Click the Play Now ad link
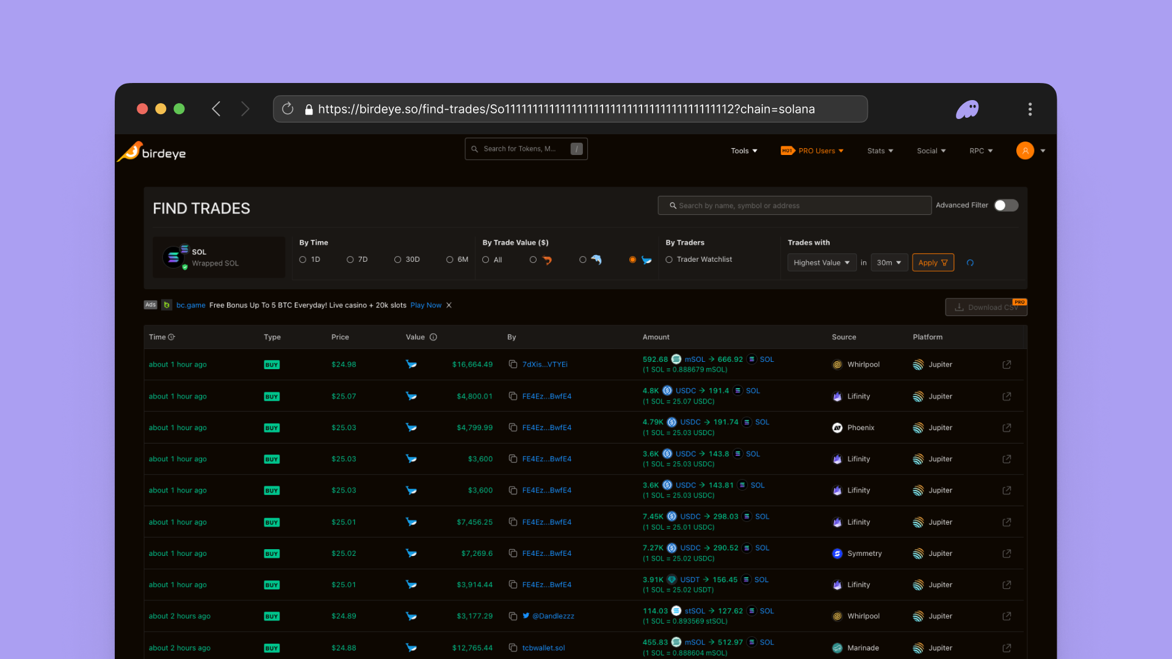1172x659 pixels. point(425,305)
